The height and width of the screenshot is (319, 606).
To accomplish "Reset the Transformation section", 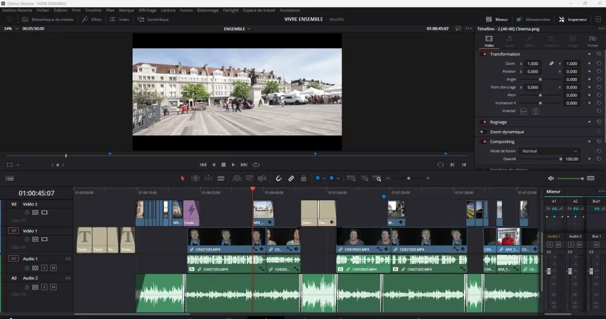I will point(599,54).
